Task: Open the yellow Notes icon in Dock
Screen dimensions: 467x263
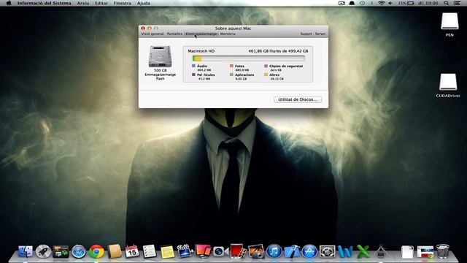Action: (167, 251)
